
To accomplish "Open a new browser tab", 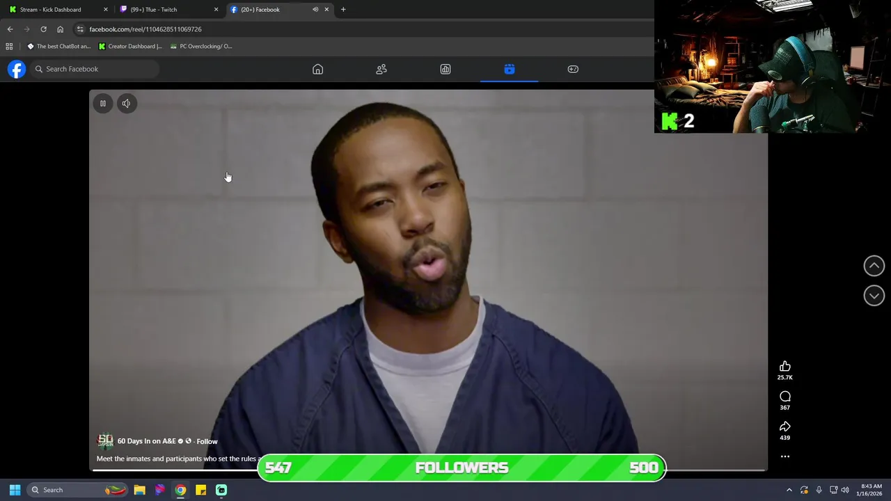I will point(343,10).
